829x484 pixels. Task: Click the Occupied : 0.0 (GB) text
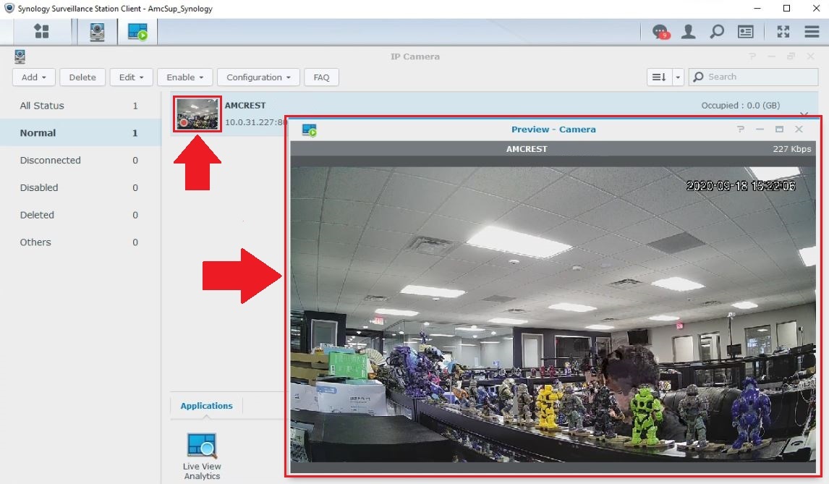(x=740, y=105)
